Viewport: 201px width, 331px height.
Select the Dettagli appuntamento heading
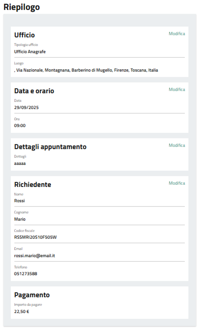(50, 147)
